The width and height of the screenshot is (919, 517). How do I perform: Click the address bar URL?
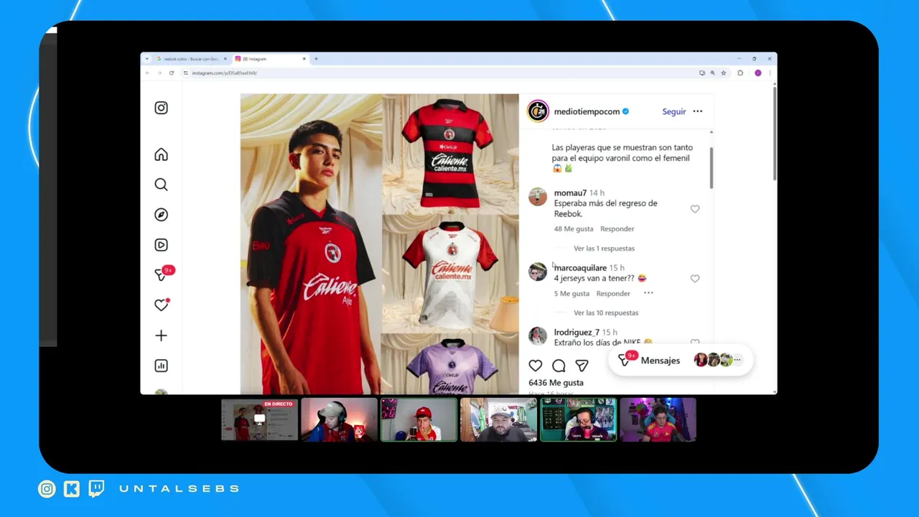[x=225, y=73]
